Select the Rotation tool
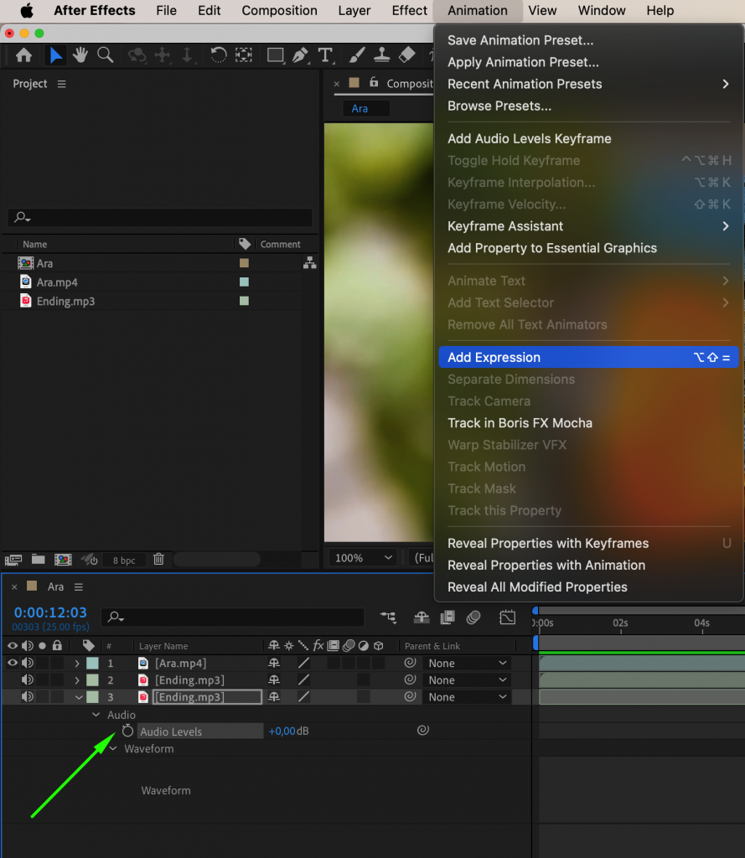 click(218, 54)
